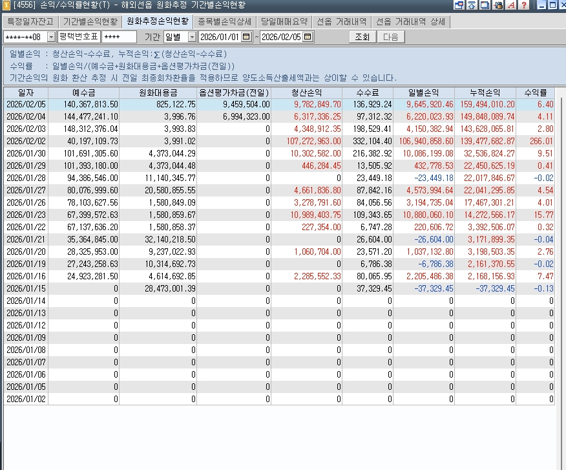566x470 pixels.
Task: Click the screen lock padlock icon
Action: (x=498, y=5)
